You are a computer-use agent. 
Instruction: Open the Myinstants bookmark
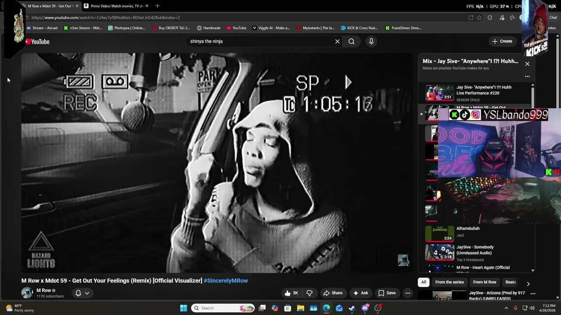316,28
